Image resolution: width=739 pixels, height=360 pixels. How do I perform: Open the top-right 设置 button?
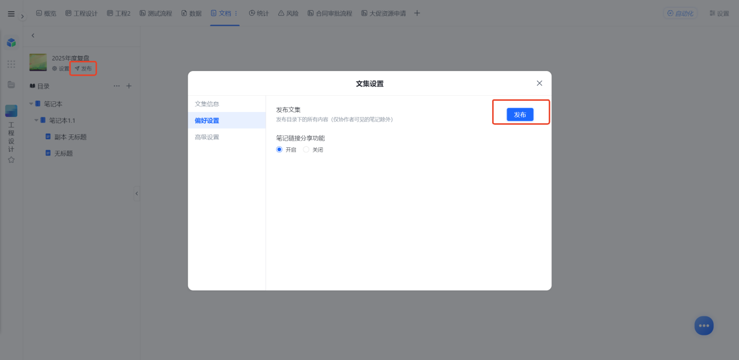coord(719,13)
